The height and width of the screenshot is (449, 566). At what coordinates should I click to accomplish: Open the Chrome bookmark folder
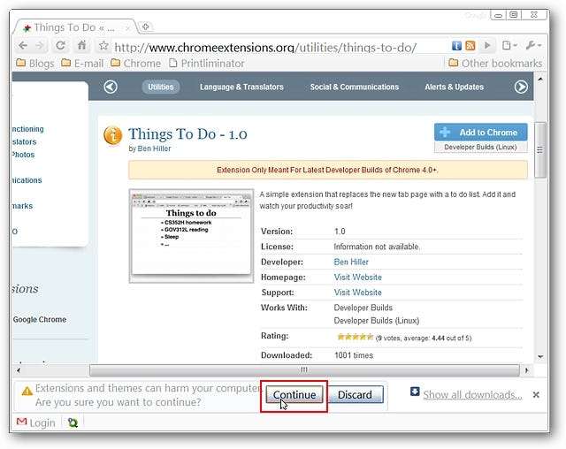(135, 64)
